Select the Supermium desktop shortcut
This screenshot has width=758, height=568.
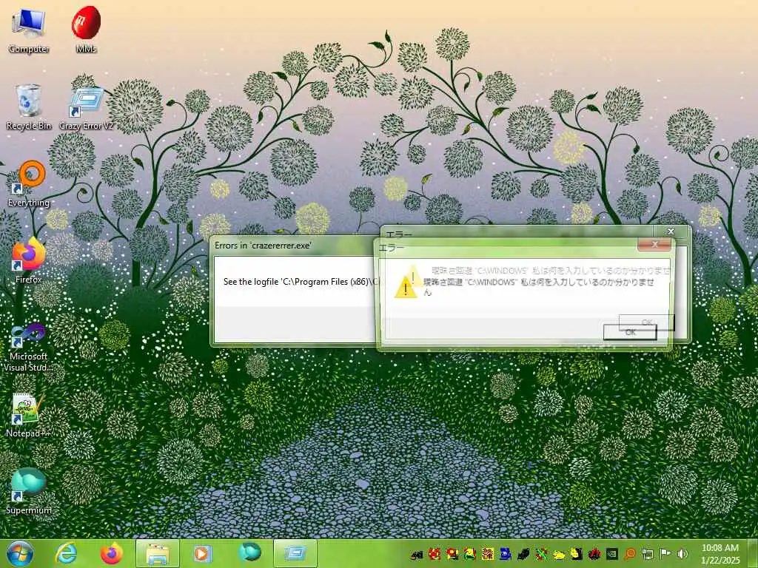click(x=29, y=491)
